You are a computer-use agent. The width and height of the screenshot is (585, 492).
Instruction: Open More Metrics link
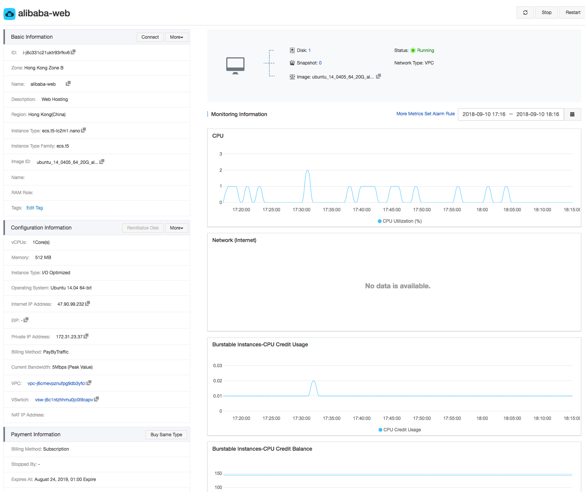[x=410, y=114]
